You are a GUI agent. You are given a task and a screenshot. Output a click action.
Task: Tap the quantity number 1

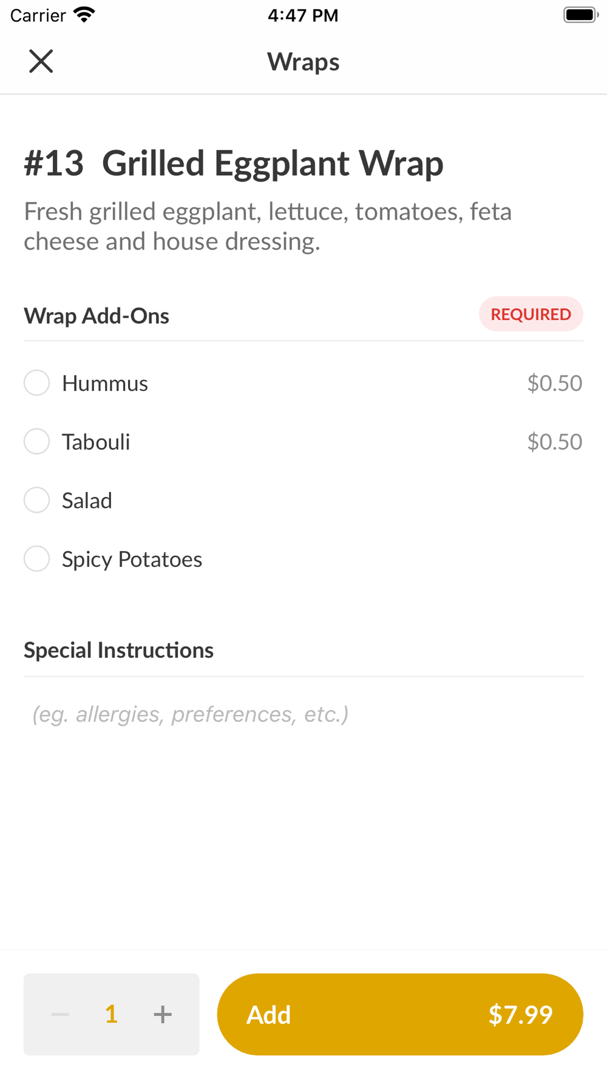pos(111,1014)
